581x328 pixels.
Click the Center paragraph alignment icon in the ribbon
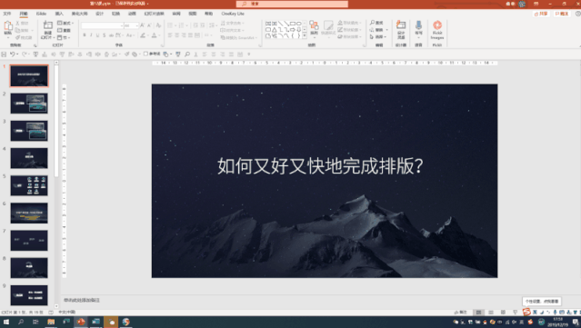click(176, 35)
